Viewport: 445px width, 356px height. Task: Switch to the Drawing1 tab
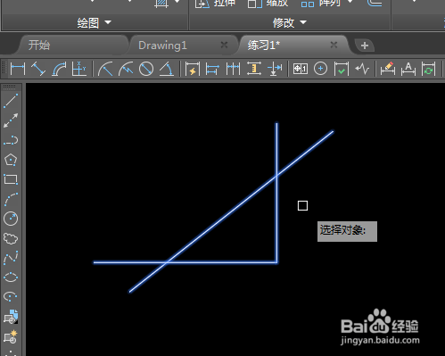(x=162, y=46)
